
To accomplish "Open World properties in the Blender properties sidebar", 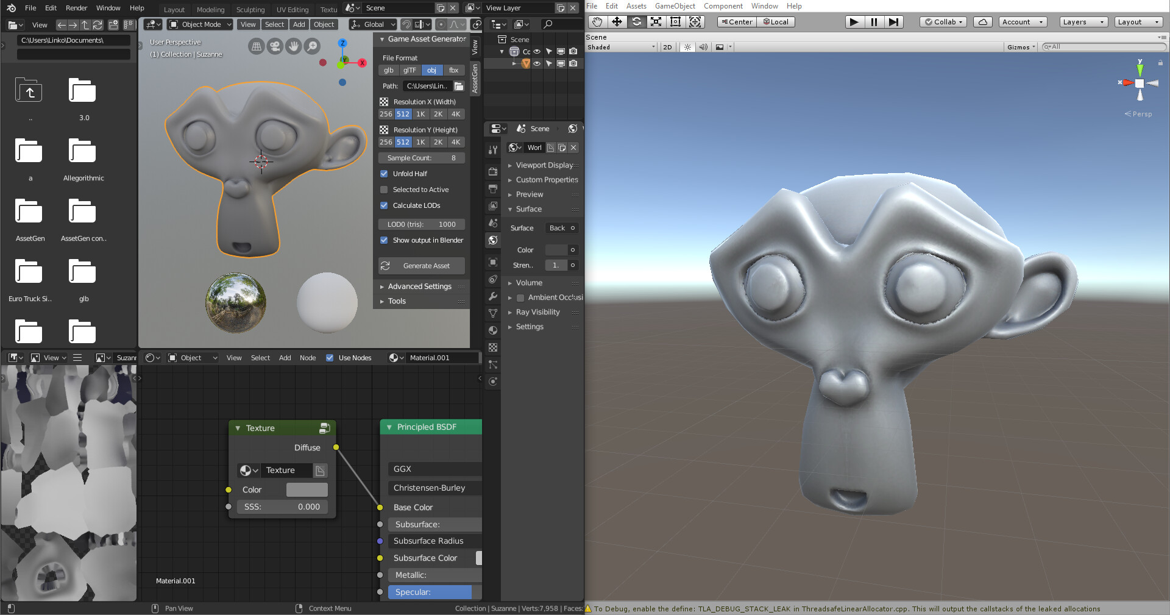I will [x=492, y=240].
